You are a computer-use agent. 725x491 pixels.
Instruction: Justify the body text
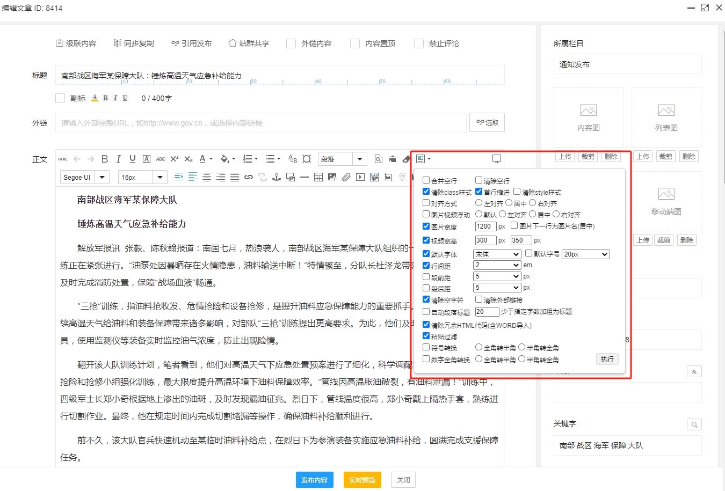point(235,177)
